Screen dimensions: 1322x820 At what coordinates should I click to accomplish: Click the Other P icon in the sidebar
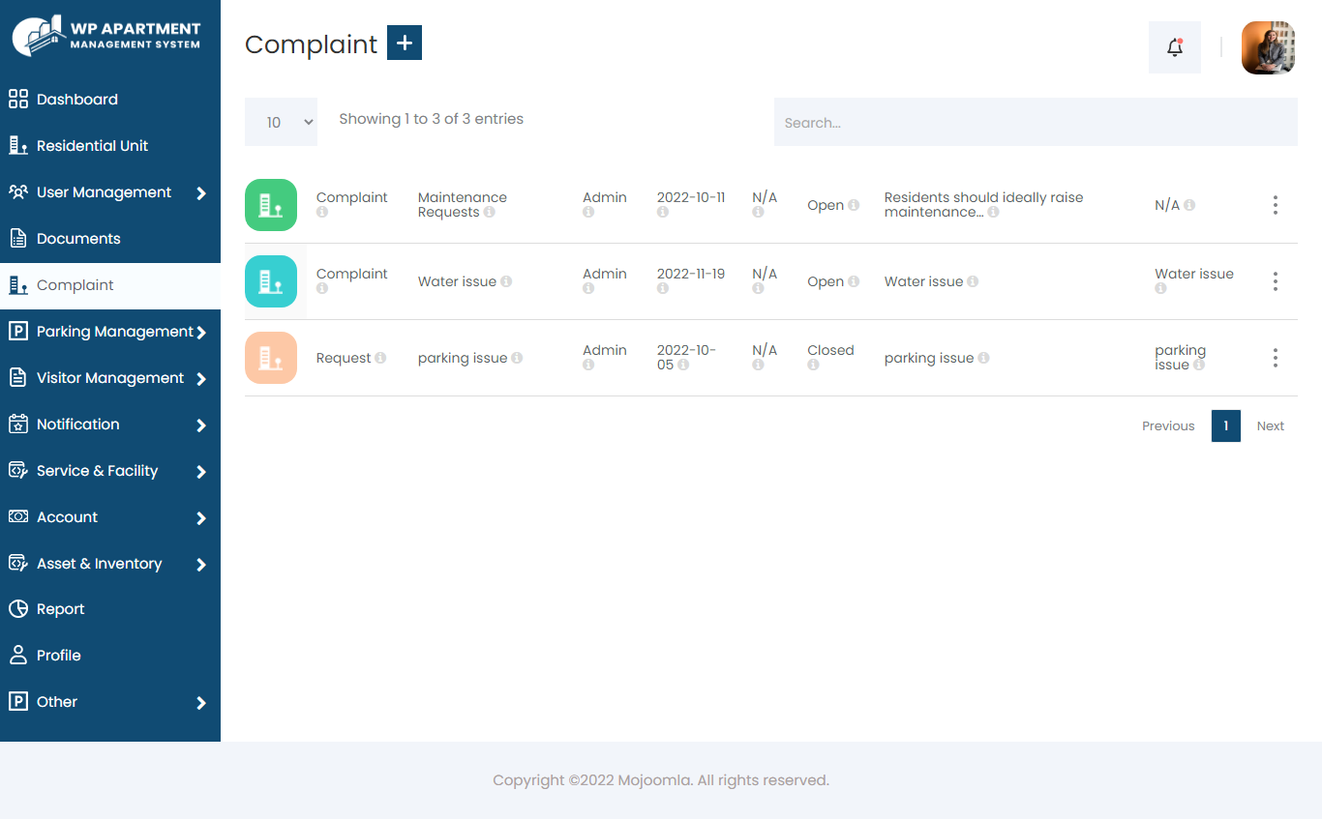[18, 701]
